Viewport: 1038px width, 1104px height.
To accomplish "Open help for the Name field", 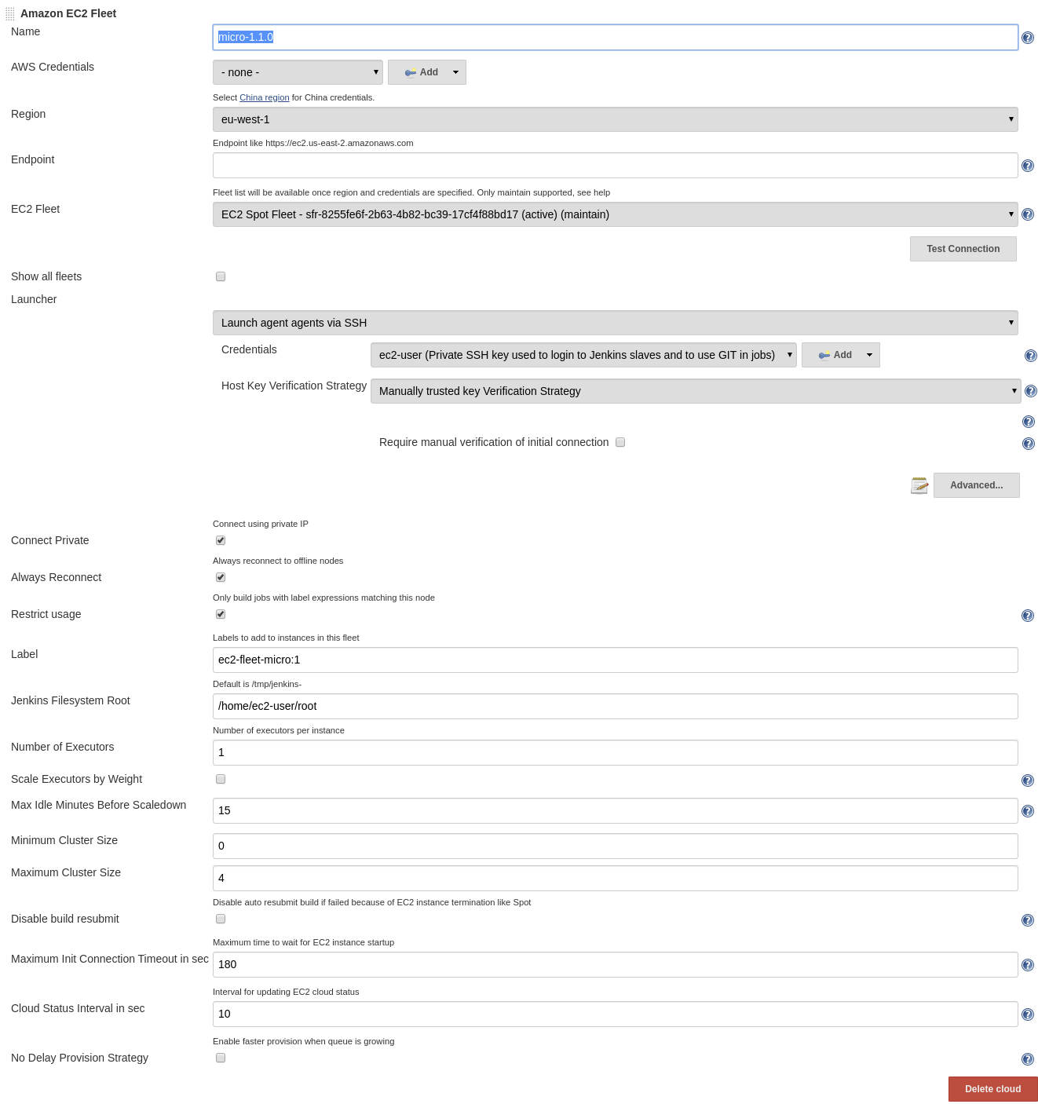I will [x=1028, y=38].
